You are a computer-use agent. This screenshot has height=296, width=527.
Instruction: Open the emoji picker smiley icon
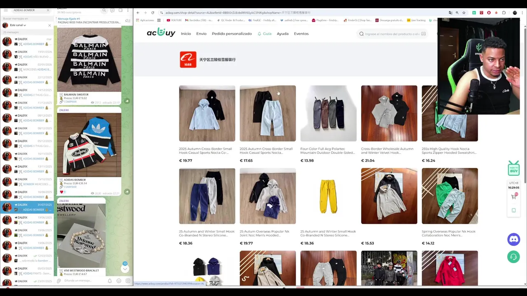point(119,281)
